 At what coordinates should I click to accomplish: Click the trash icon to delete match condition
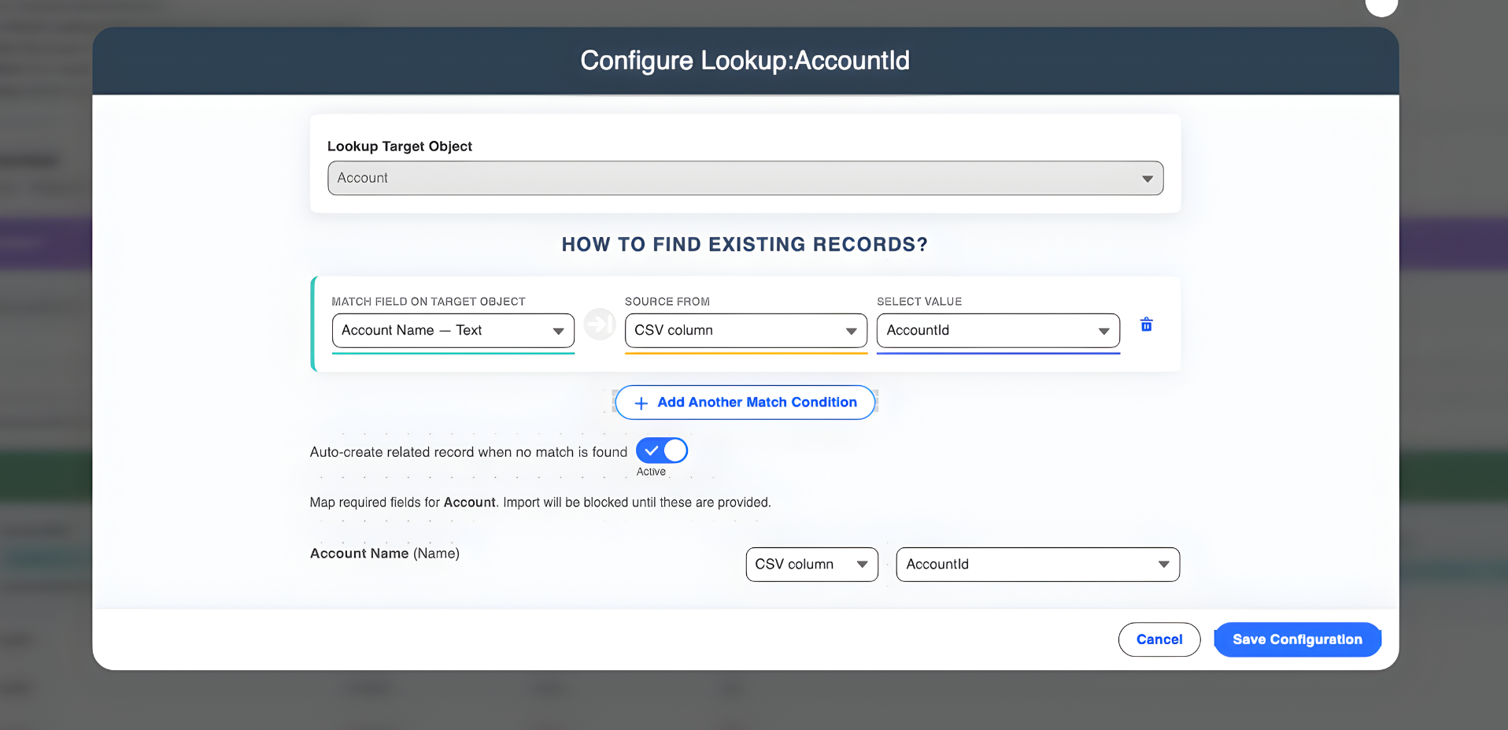[1146, 324]
